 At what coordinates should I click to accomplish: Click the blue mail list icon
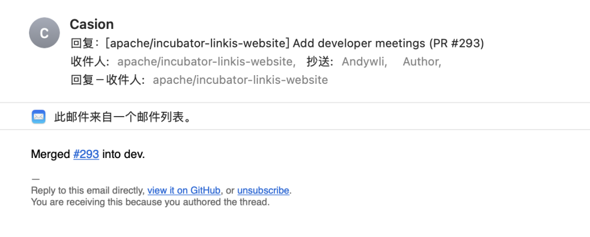39,117
